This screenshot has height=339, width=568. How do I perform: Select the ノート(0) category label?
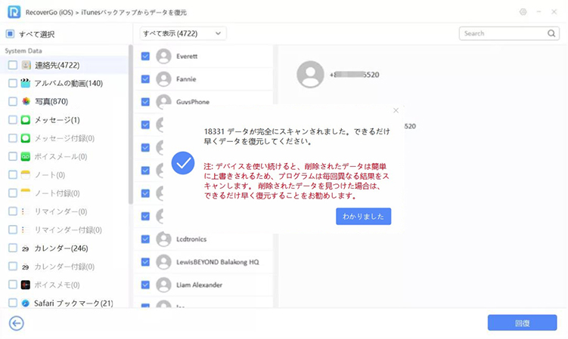click(x=50, y=174)
